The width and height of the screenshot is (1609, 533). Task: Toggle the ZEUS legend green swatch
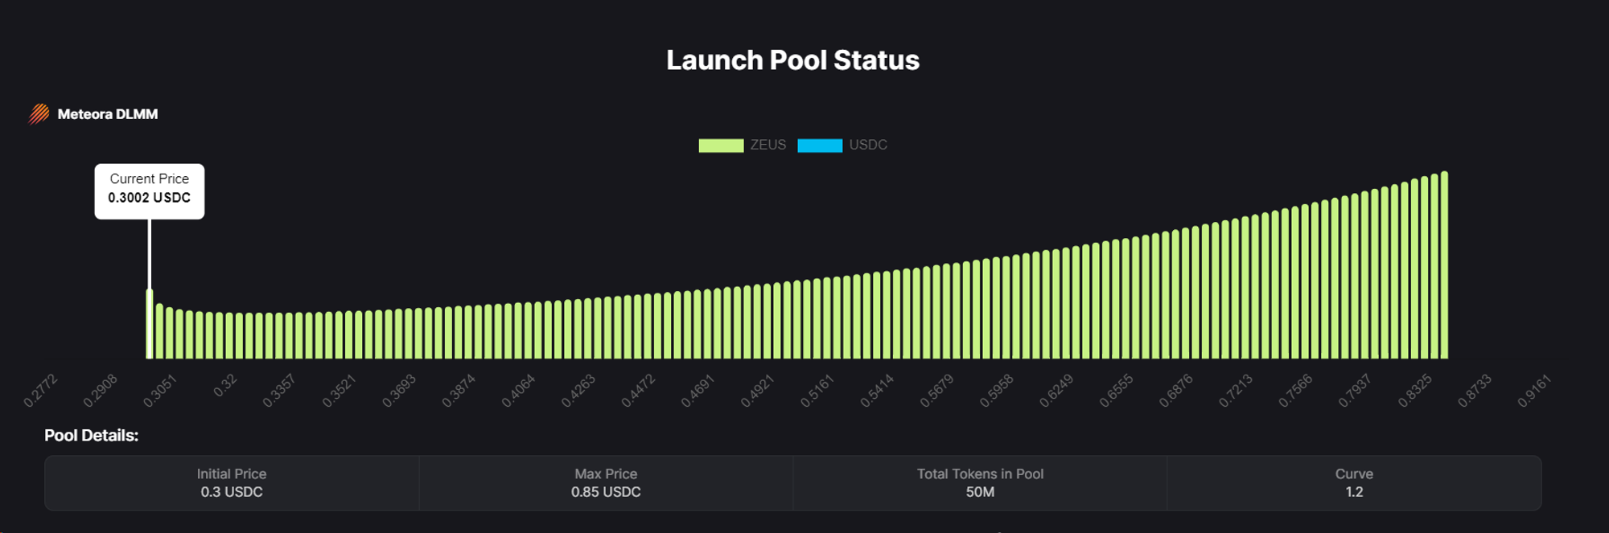tap(721, 146)
